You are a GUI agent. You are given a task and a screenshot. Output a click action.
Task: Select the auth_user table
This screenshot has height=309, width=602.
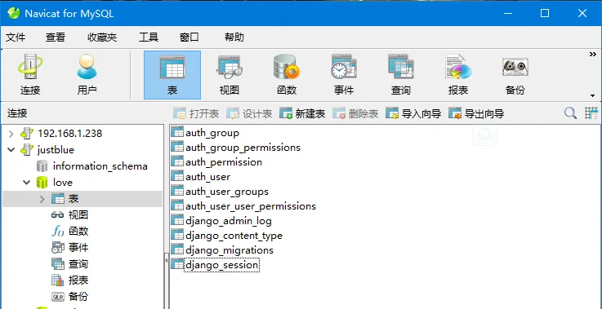(207, 177)
